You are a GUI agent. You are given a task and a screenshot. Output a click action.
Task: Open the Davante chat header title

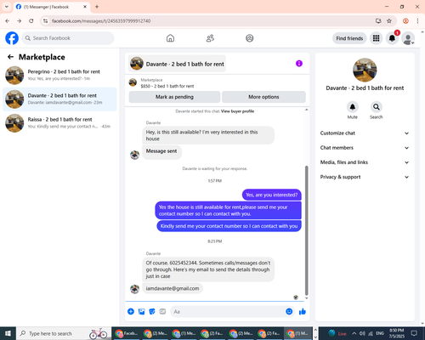[177, 64]
